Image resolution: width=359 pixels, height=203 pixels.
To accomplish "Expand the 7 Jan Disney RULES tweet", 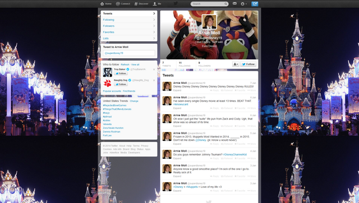I will [x=177, y=91].
